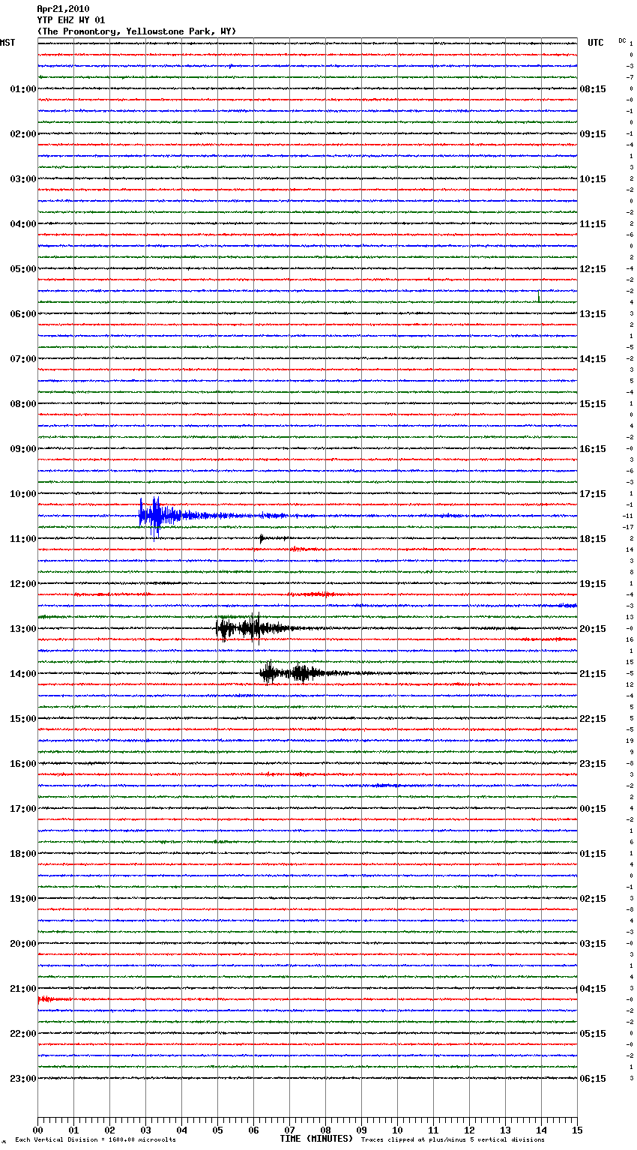The width and height of the screenshot is (637, 1150).
Task: Select the 01:00 MST time label
Action: pyautogui.click(x=22, y=89)
